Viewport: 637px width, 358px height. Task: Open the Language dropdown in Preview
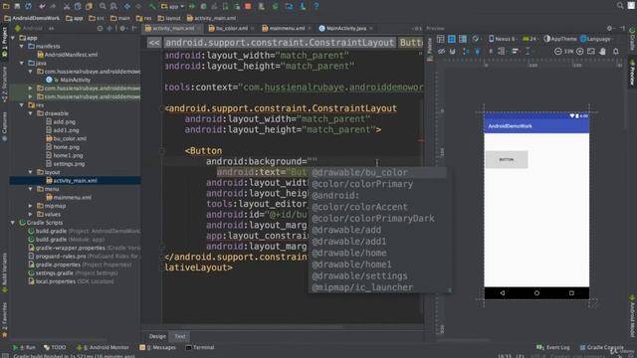coord(596,39)
